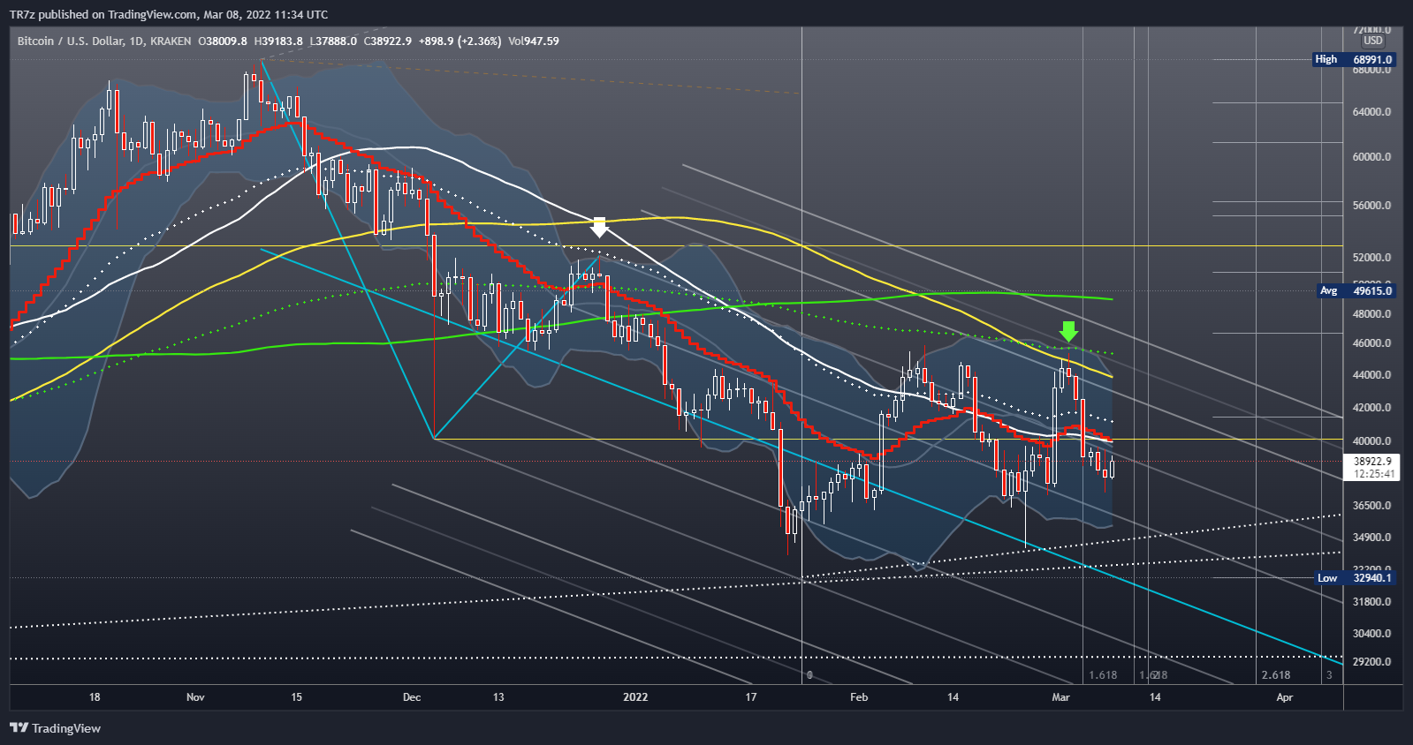The image size is (1413, 745).
Task: Click the 64000.0 price axis label
Action: pyautogui.click(x=1371, y=112)
